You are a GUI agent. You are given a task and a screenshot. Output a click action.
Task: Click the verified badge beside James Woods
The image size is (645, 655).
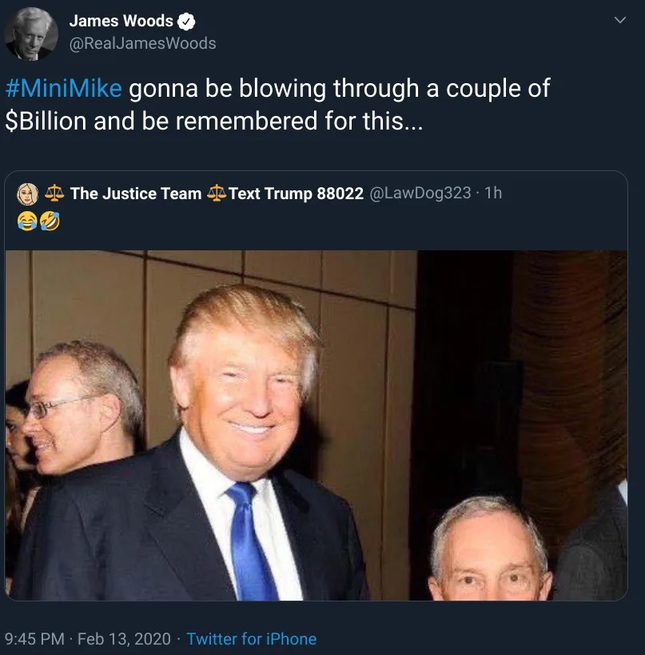[x=186, y=22]
